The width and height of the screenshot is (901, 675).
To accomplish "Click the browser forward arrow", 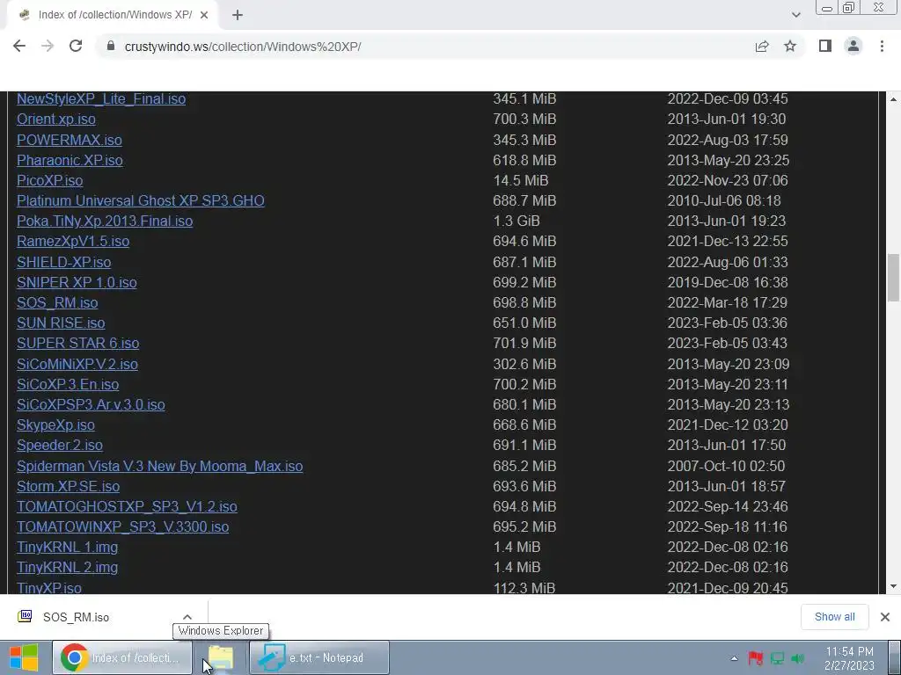I will tap(48, 47).
